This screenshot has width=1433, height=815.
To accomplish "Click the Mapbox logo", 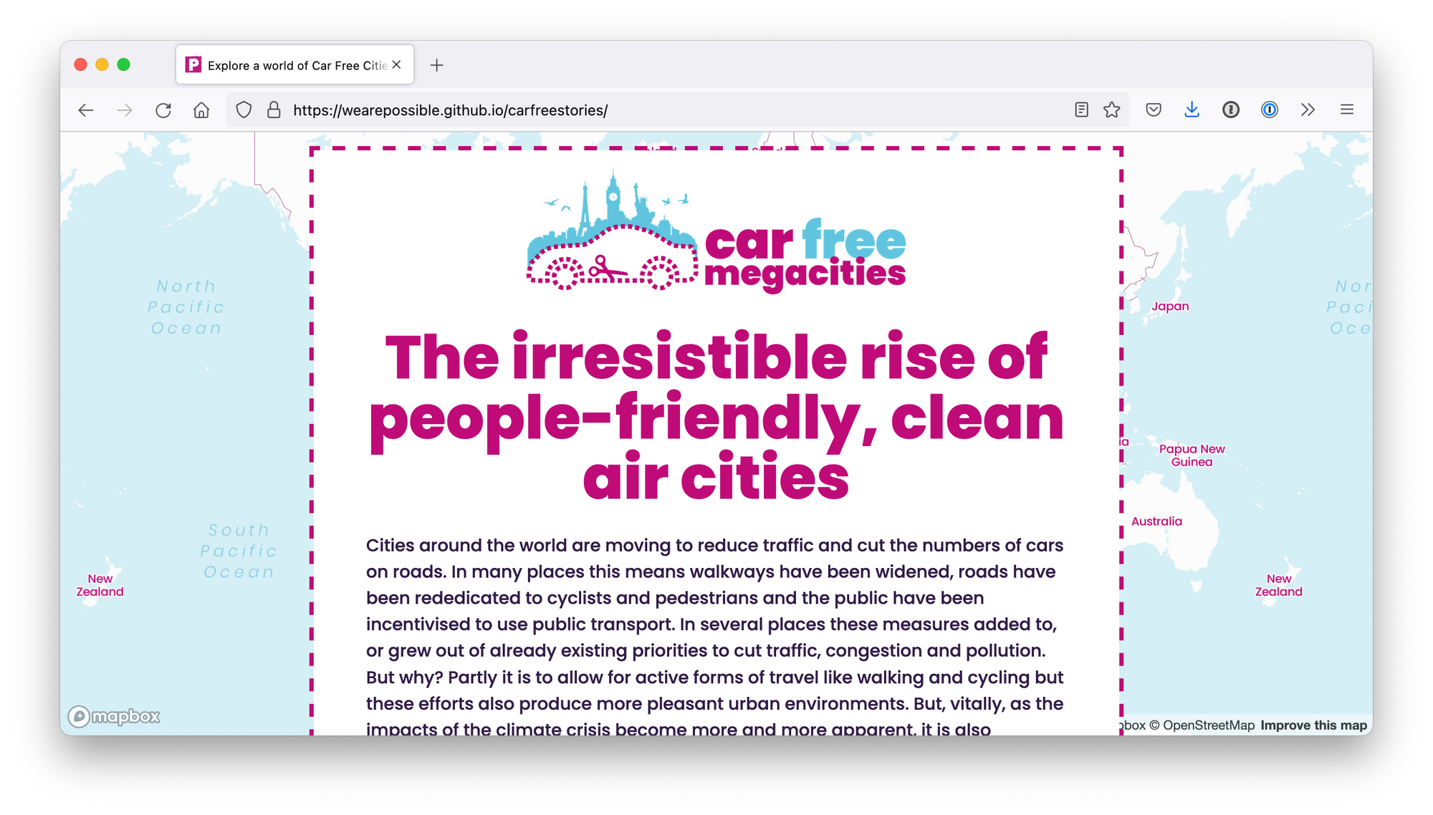I will click(x=115, y=716).
